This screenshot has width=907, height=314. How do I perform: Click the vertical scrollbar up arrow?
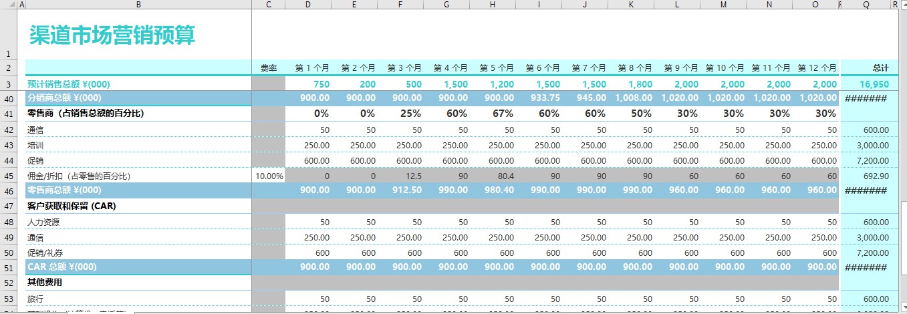[x=903, y=5]
